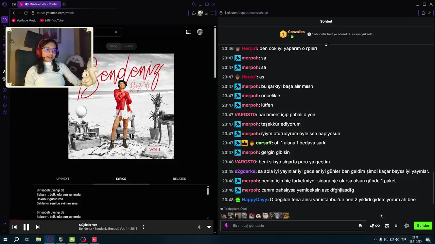
Task: Reload the YouTube Music page
Action: click(26, 13)
